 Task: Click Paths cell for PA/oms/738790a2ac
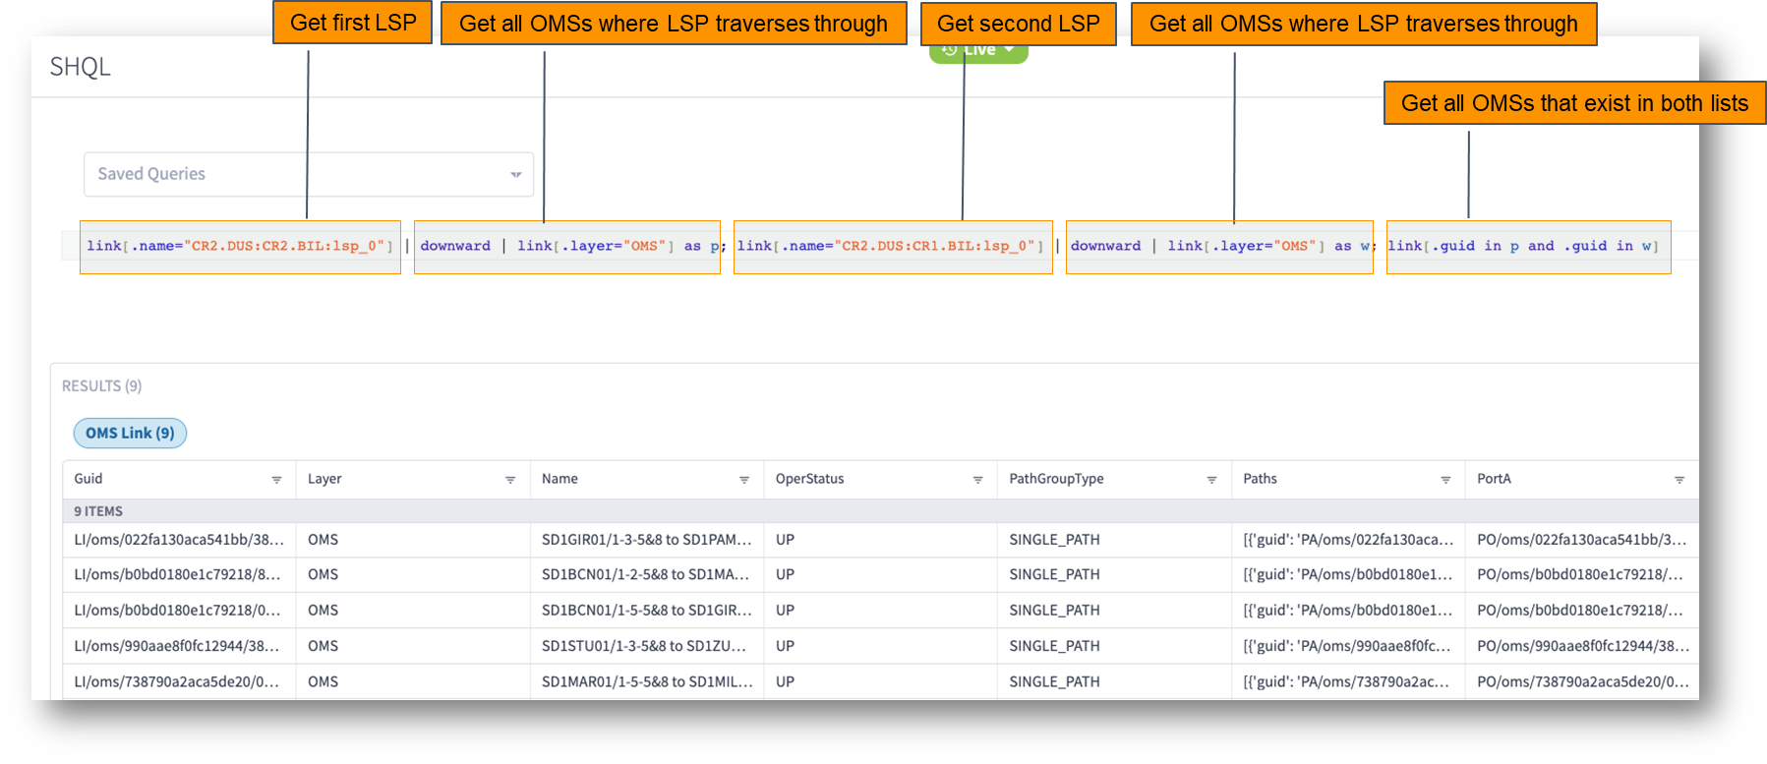coord(1348,681)
